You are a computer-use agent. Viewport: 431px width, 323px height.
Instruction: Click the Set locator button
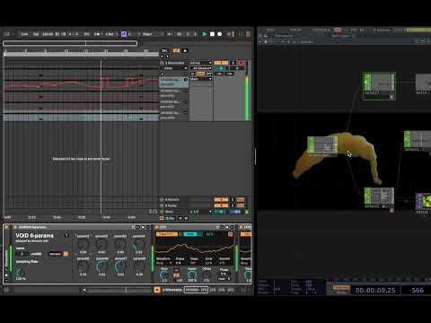click(x=164, y=50)
